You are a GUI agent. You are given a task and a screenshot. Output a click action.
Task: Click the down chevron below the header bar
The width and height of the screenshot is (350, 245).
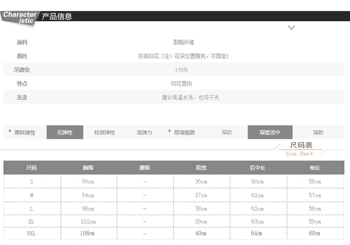[x=291, y=28]
